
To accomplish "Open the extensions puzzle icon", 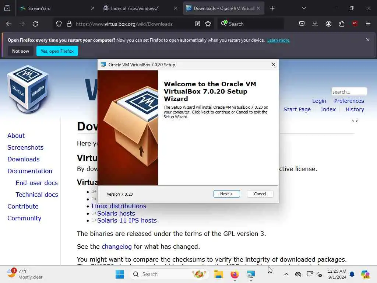I will [342, 24].
